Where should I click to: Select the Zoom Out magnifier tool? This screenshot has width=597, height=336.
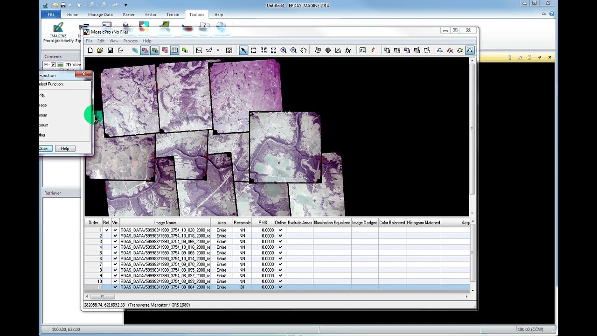point(293,50)
